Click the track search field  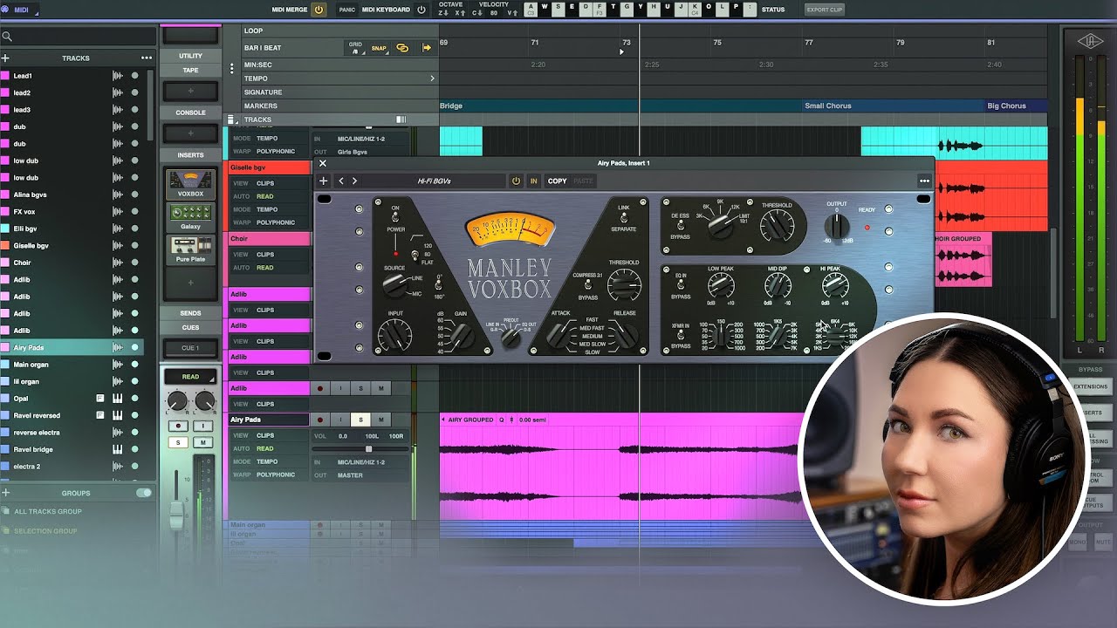tap(79, 37)
